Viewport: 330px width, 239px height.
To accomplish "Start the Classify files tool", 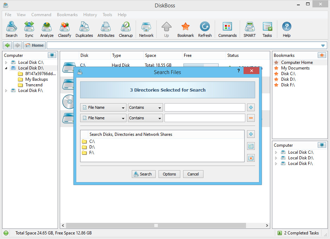I will coord(65,29).
